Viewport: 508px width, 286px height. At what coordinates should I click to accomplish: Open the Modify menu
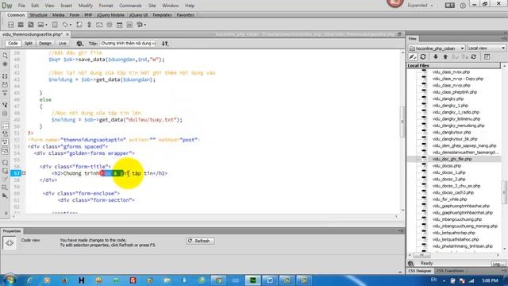click(86, 6)
